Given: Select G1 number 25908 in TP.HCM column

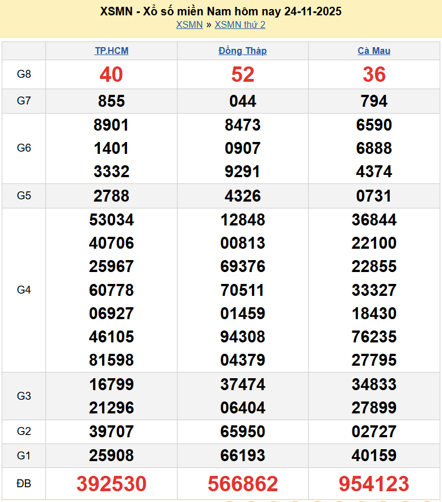Looking at the screenshot, I should pyautogui.click(x=111, y=455).
